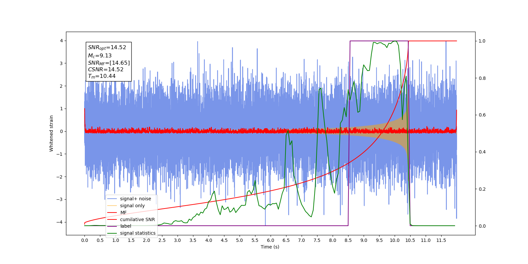The height and width of the screenshot is (264, 528).
Task: Click the x-axis tick label 2.0
Action: [x=147, y=240]
